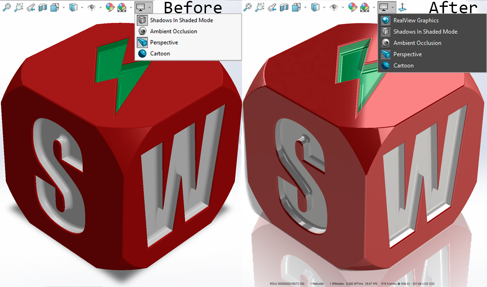The width and height of the screenshot is (487, 287).
Task: Click Previous View in the Before toolbar
Action: 31,7
